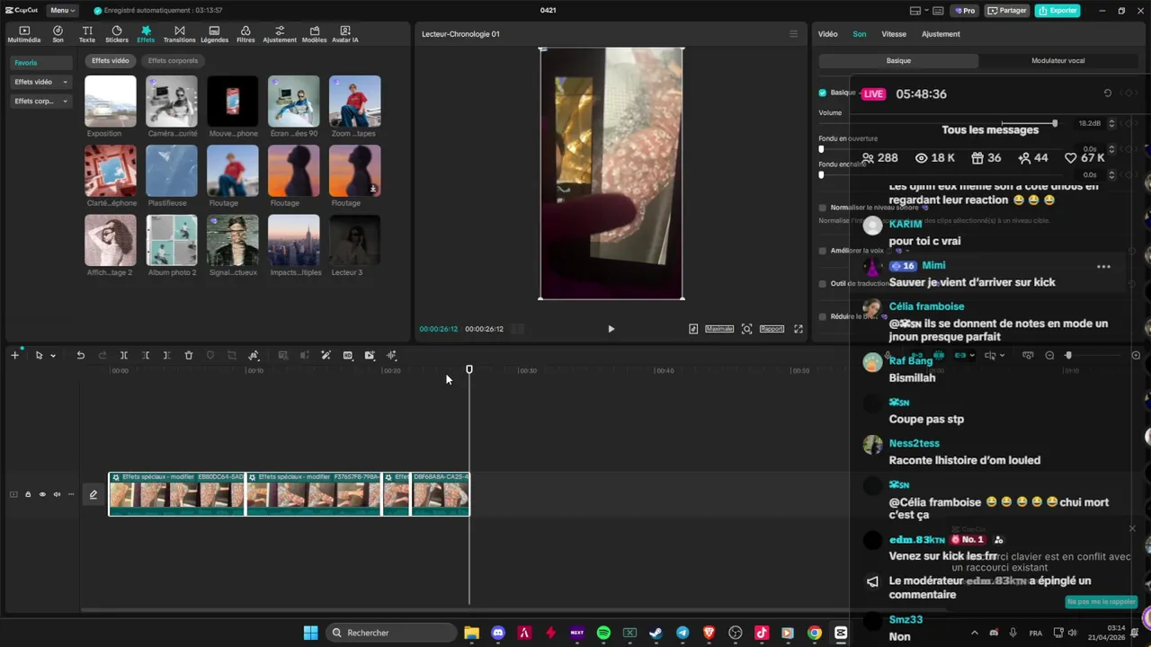This screenshot has height=647, width=1151.
Task: Mute the track with the speaker icon
Action: [x=57, y=494]
